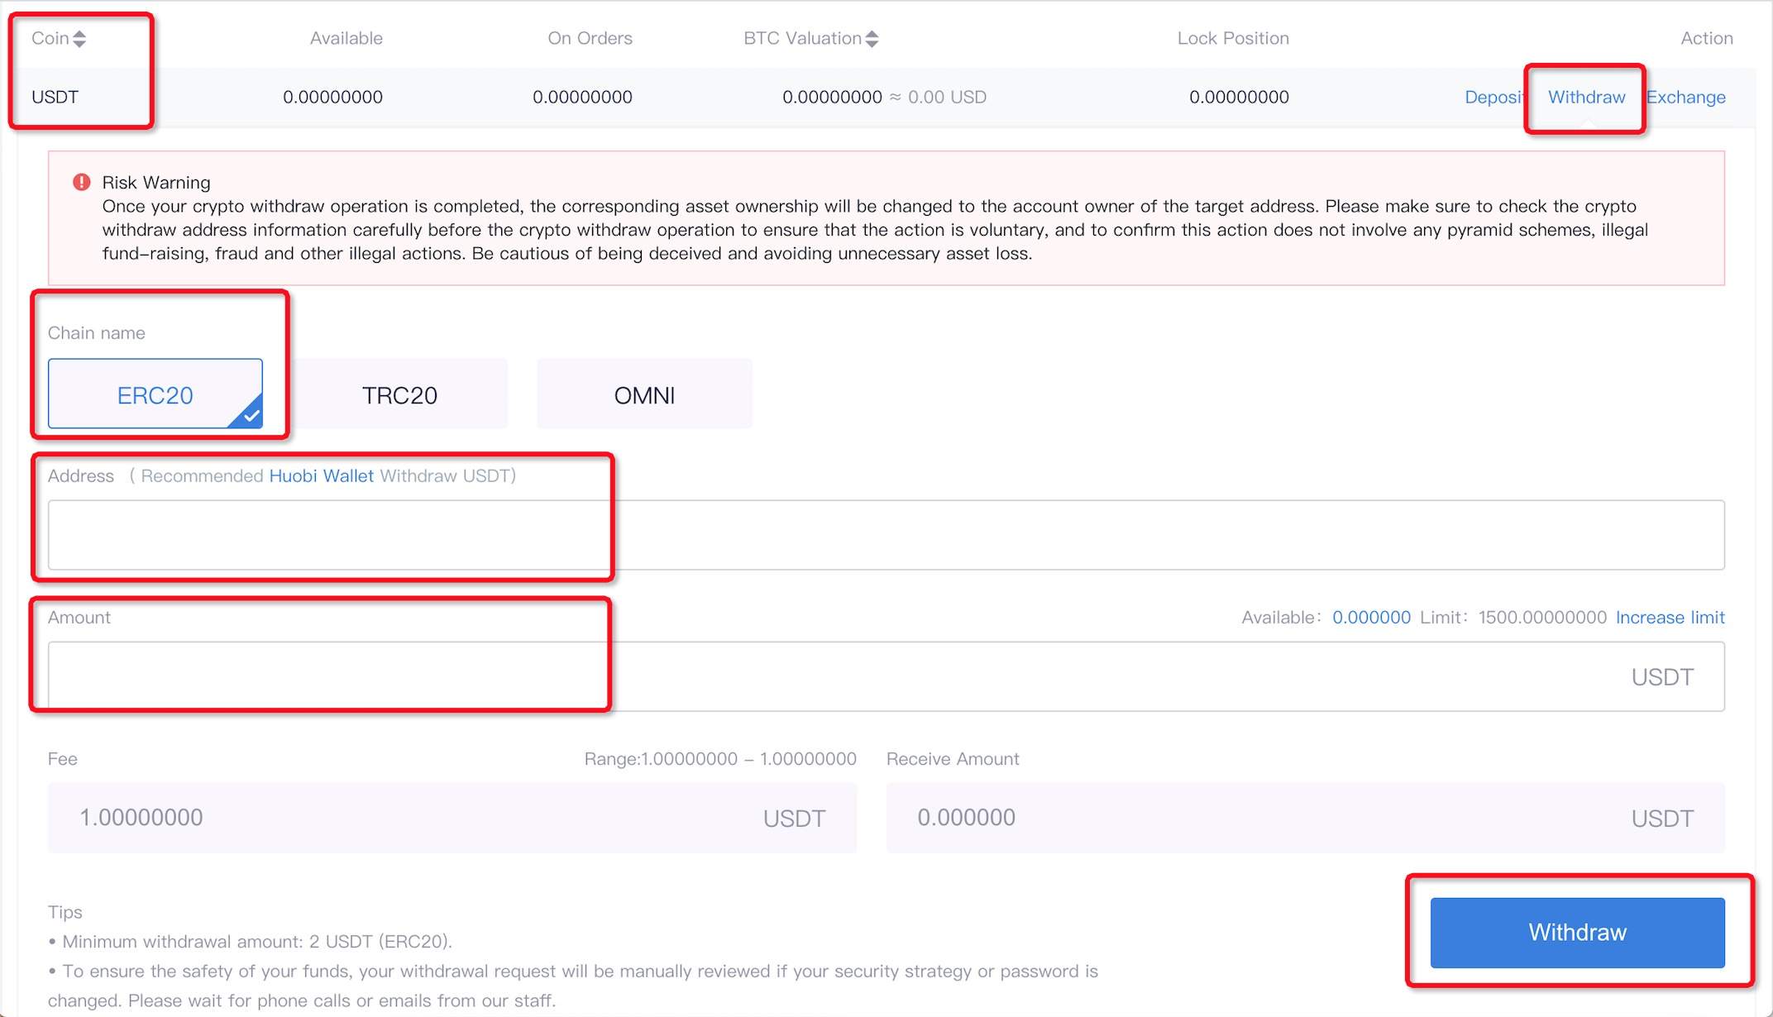Click the fee range indicator
Viewport: 1773px width, 1017px height.
[x=719, y=757]
